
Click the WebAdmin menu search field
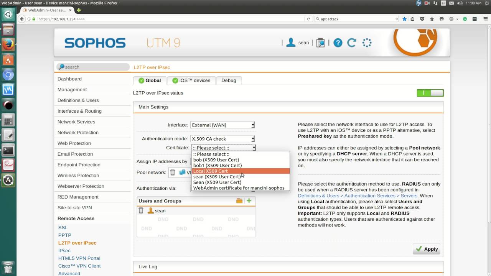click(x=93, y=67)
